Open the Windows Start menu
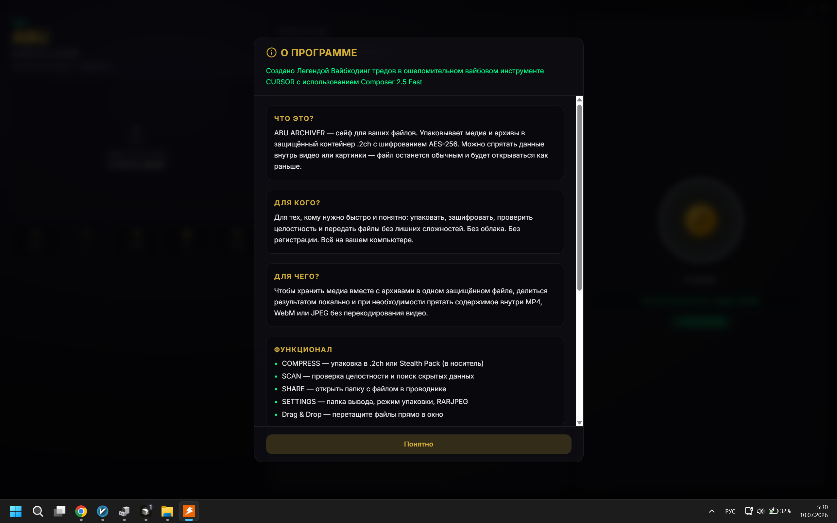This screenshot has width=837, height=523. [16, 511]
